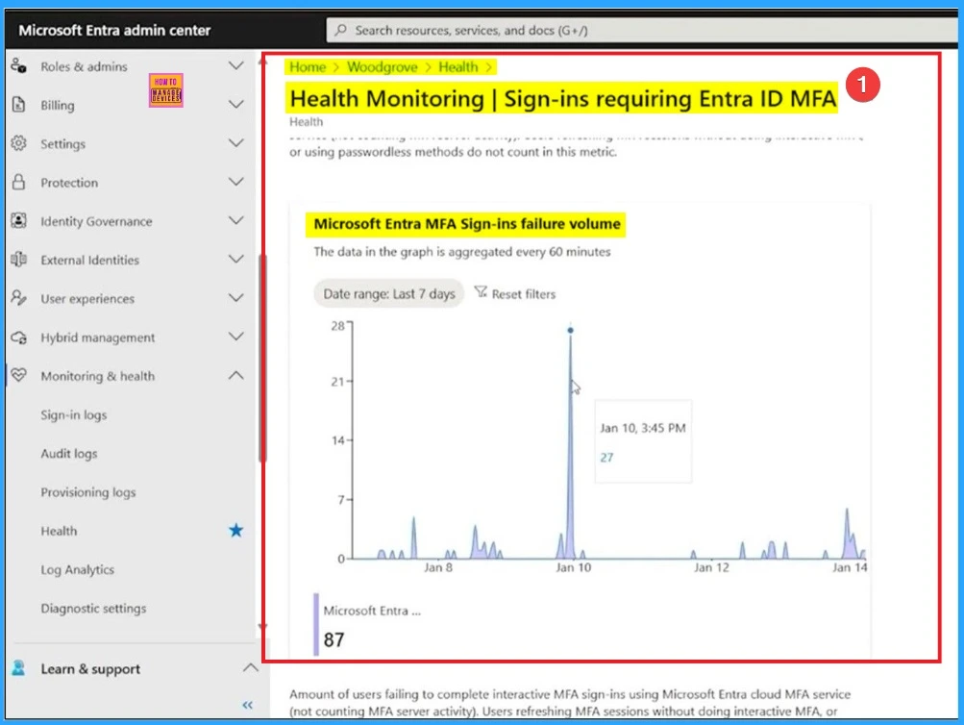Click Learn & support menu label
The height and width of the screenshot is (725, 964).
[x=90, y=669]
